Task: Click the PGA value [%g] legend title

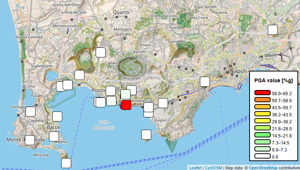Action: click(x=274, y=80)
